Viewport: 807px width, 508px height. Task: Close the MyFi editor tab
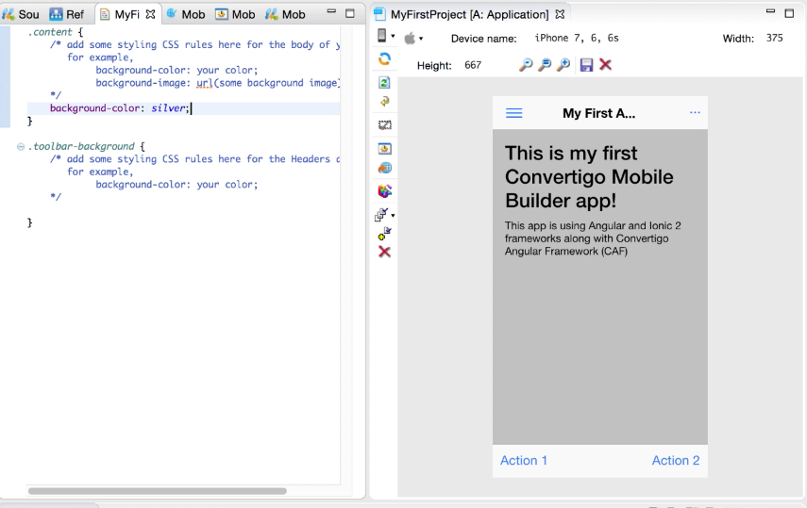pyautogui.click(x=148, y=14)
